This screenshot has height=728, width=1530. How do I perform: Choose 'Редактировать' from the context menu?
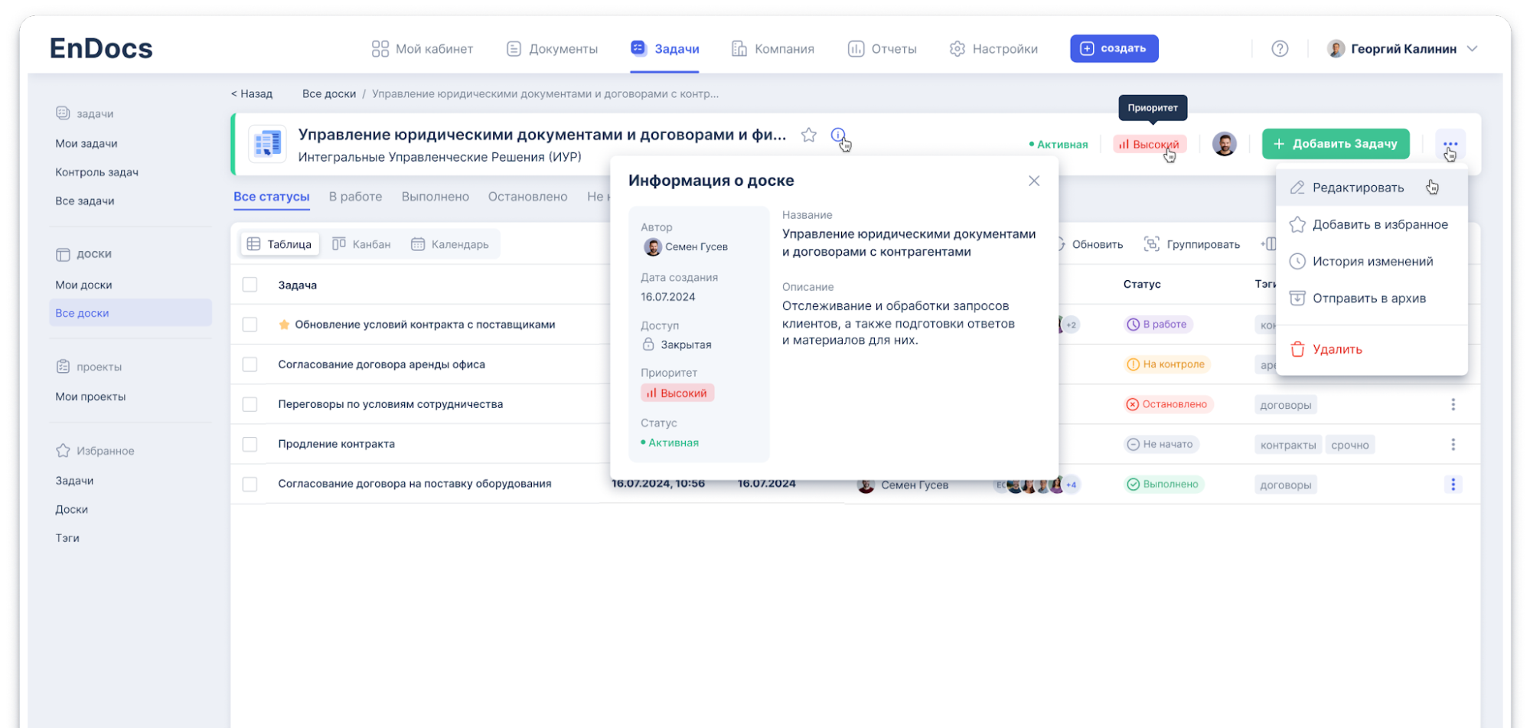(1358, 188)
